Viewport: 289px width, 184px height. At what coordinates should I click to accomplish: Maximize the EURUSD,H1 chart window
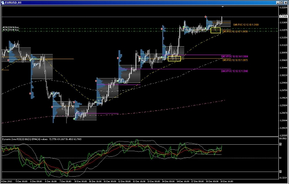(x=282, y=3)
